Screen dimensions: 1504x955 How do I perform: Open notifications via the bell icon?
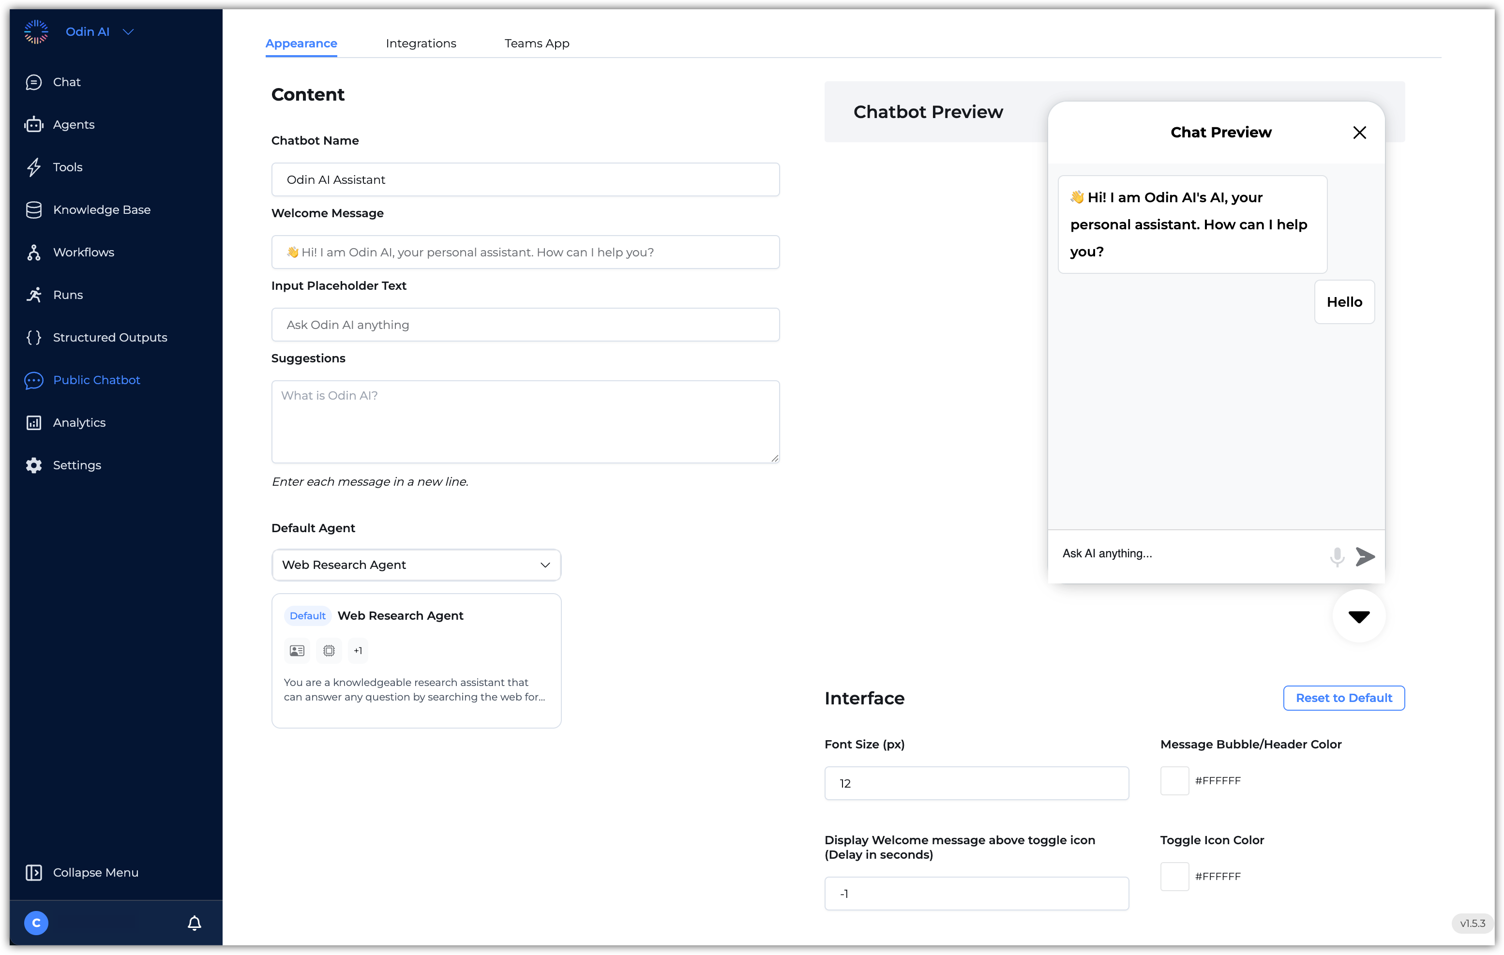click(x=194, y=923)
